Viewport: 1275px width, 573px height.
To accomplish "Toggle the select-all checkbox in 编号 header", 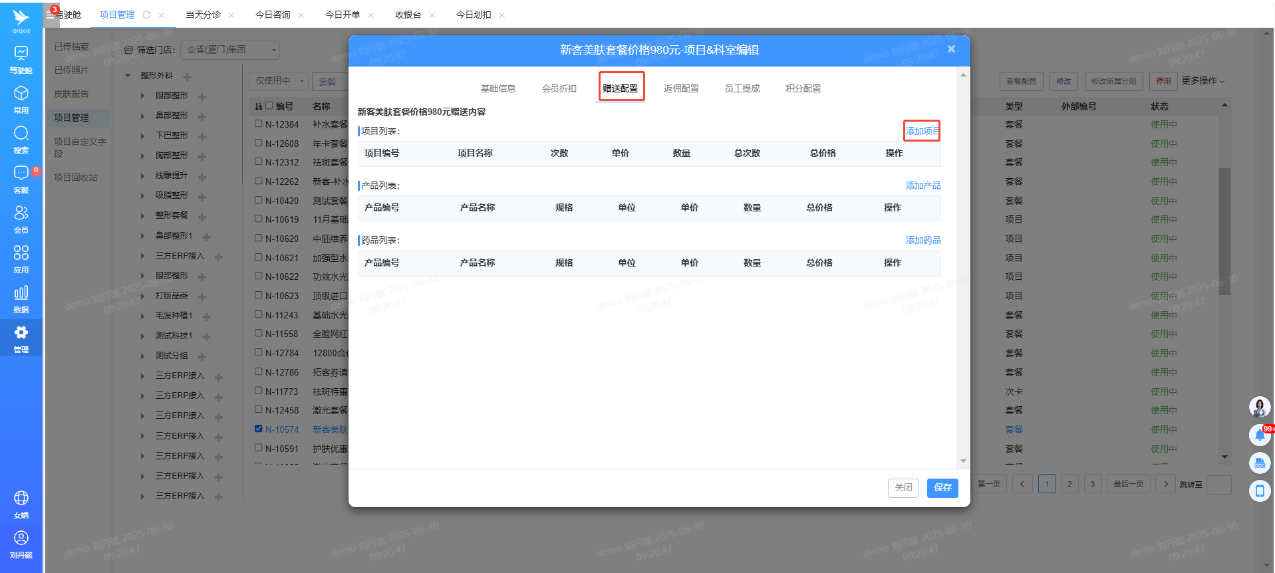I will (x=269, y=106).
